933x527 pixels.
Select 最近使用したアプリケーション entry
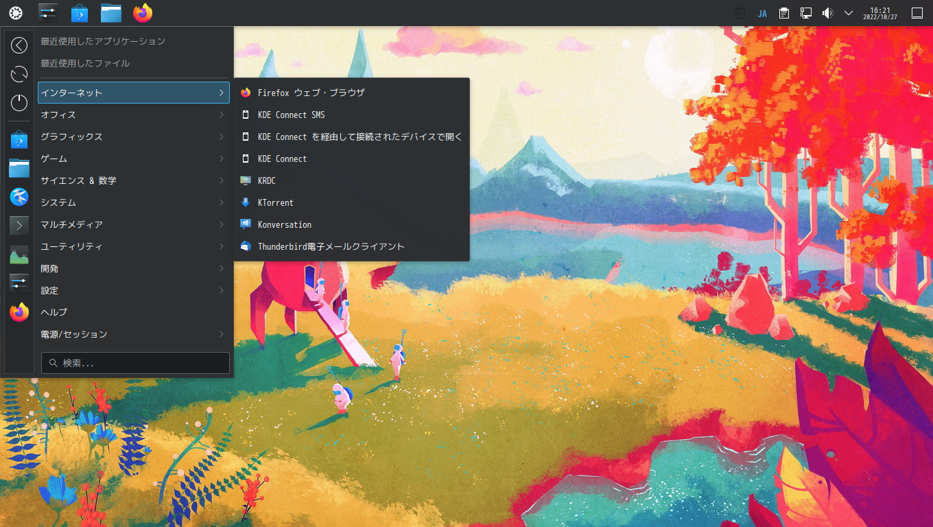pyautogui.click(x=133, y=41)
